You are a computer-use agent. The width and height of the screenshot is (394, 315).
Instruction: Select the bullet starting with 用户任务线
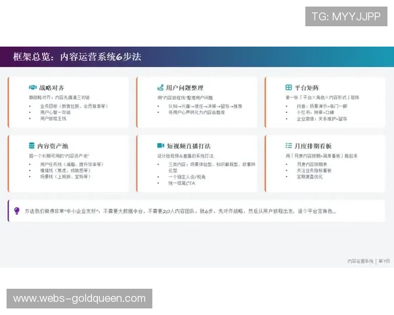coord(72,164)
